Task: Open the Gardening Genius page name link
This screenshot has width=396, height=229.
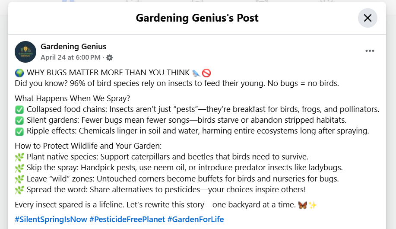Action: coord(73,47)
